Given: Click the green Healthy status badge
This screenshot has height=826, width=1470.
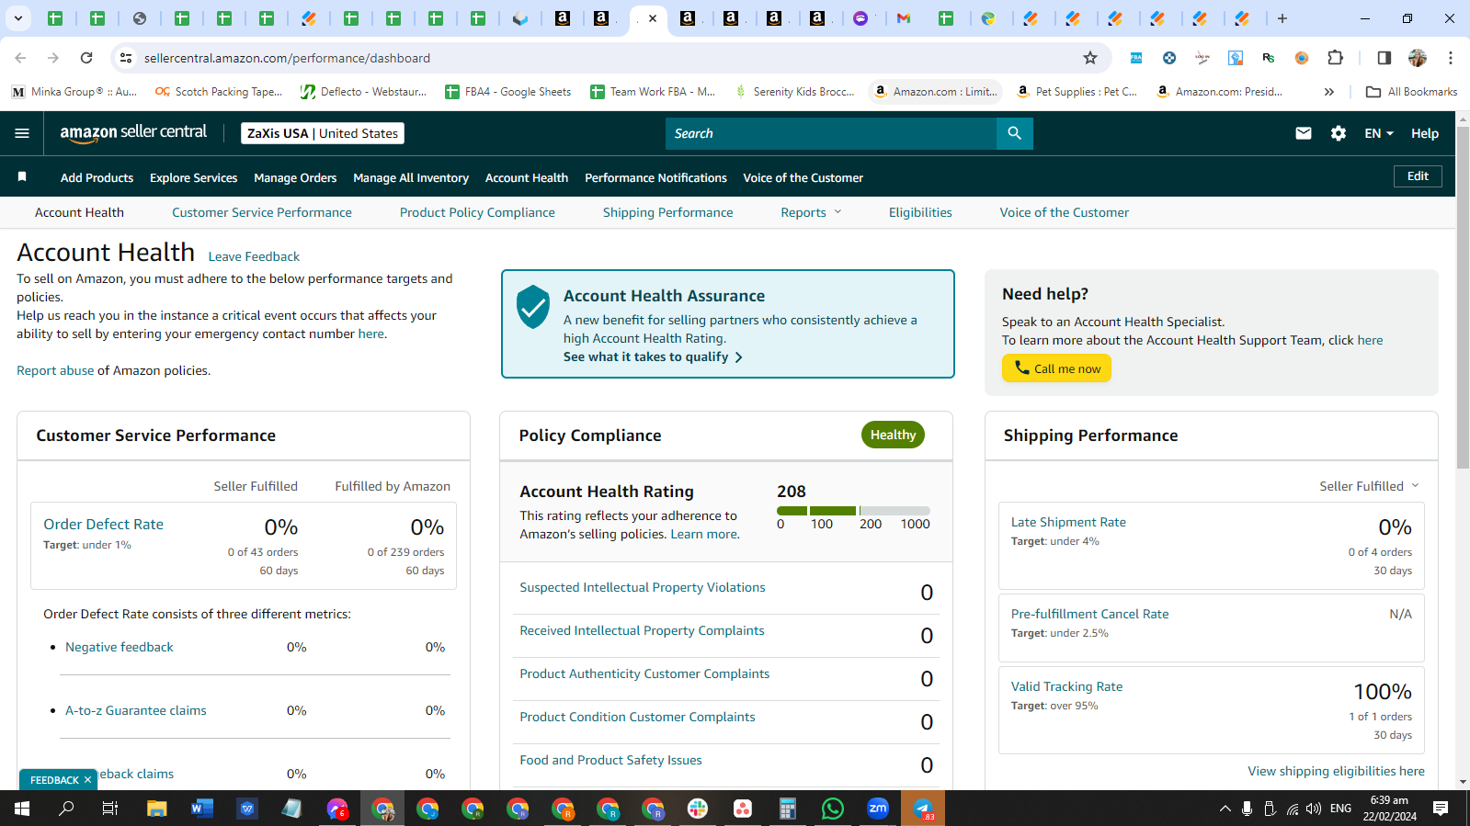Looking at the screenshot, I should (893, 435).
